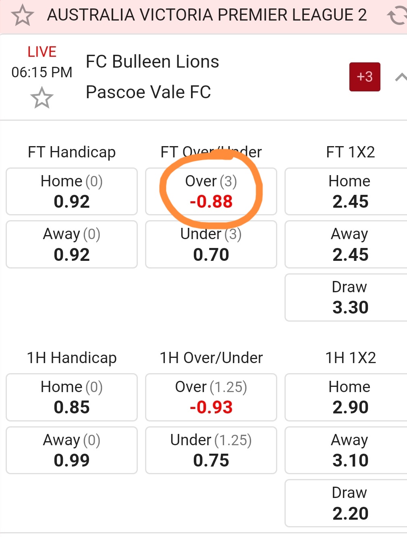Pick FT Under (3) odds 0.70

click(211, 244)
